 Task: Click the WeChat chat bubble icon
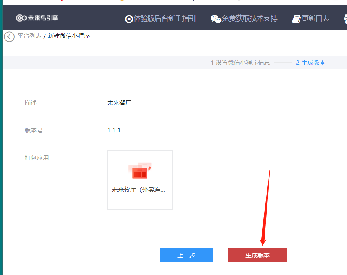coord(216,19)
